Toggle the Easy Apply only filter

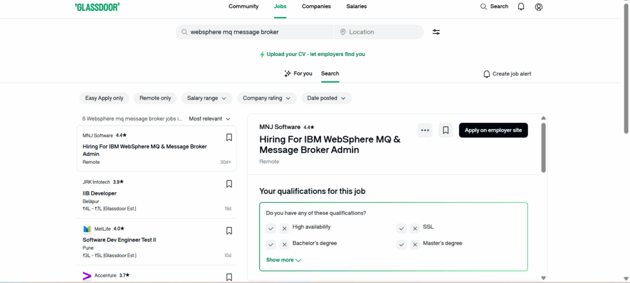pyautogui.click(x=105, y=98)
